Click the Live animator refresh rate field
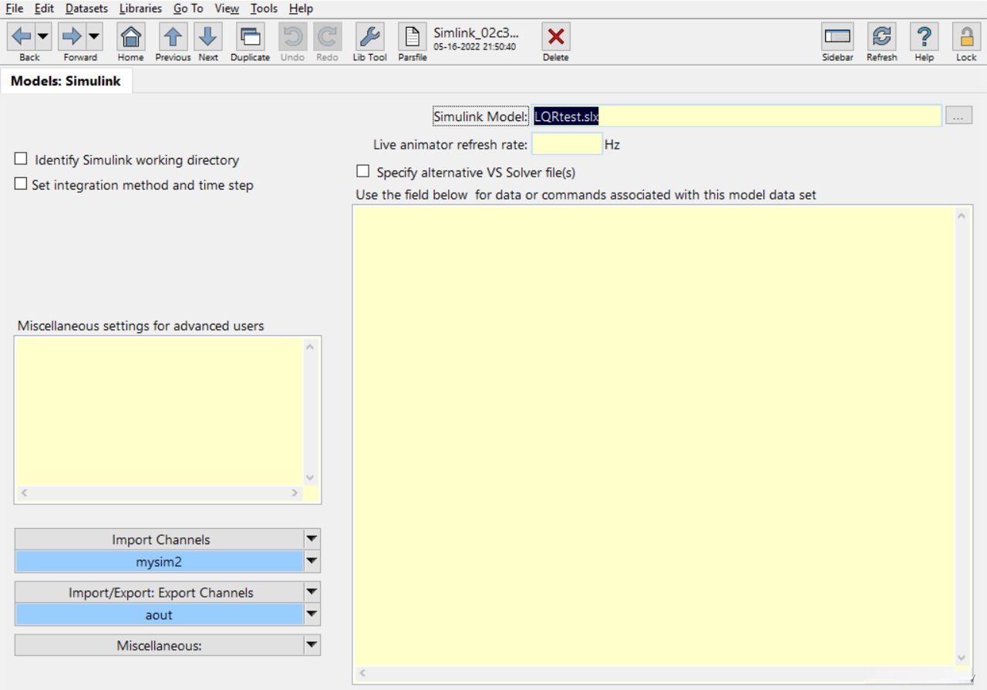The height and width of the screenshot is (690, 987). 567,144
